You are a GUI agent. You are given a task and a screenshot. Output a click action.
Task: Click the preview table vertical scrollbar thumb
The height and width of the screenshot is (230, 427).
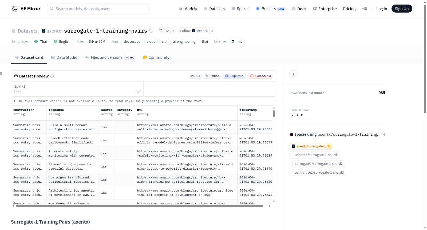click(x=274, y=114)
